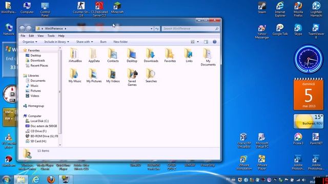Open the Searches folder
Viewport: 328px width, 184px height.
(x=151, y=75)
